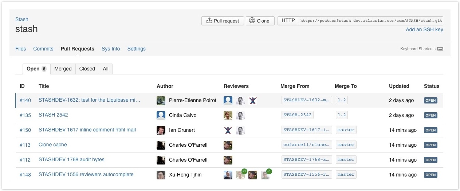Open STASHDEV 1556 reviewers autocomplete title
This screenshot has height=191, width=460.
point(86,174)
